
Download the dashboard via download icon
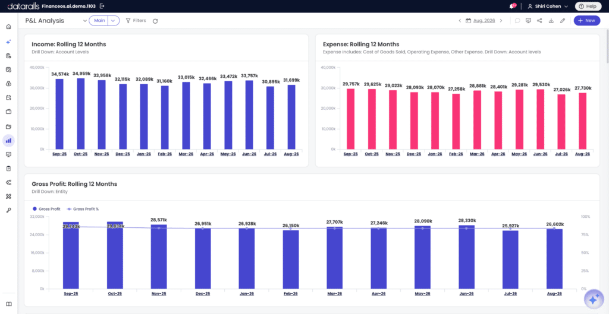click(551, 21)
